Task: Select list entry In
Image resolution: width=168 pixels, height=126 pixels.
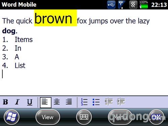Action: click(18, 48)
